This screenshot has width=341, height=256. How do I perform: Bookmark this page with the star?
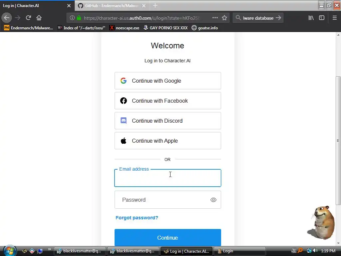pyautogui.click(x=224, y=18)
